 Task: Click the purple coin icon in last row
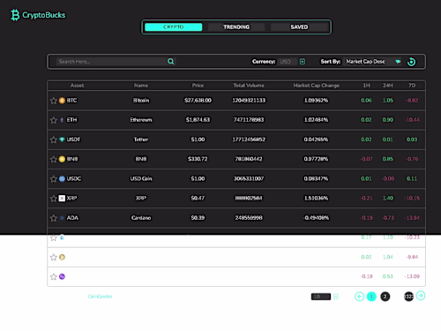pyautogui.click(x=62, y=276)
